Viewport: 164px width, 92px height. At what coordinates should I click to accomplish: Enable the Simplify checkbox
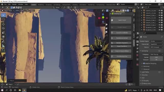142,81
